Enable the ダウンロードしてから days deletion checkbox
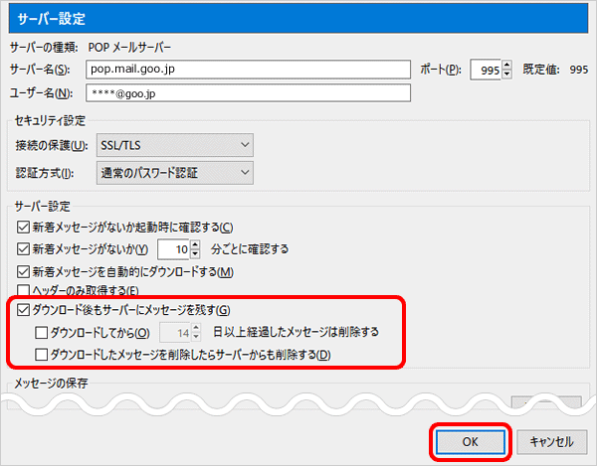The image size is (597, 466). coord(41,332)
